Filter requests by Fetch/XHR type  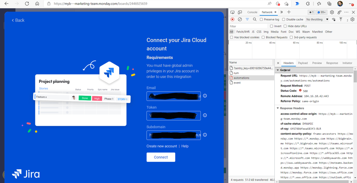[x=243, y=32]
